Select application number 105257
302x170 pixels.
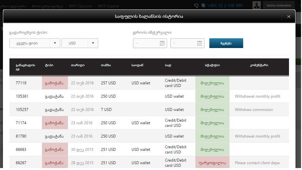point(22,109)
